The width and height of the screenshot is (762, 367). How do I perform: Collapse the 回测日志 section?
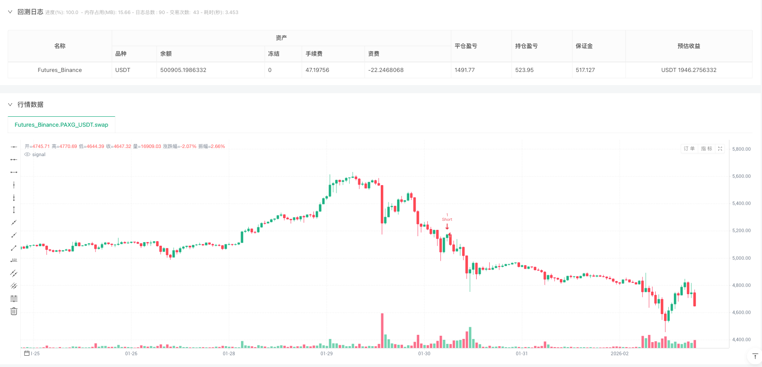[x=10, y=12]
